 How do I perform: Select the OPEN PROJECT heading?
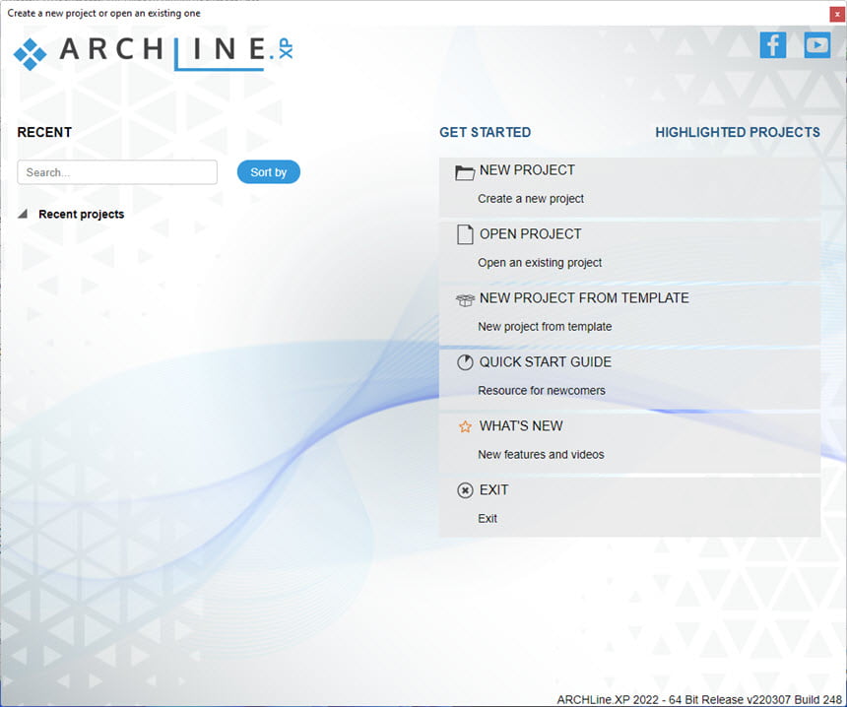[x=530, y=234]
